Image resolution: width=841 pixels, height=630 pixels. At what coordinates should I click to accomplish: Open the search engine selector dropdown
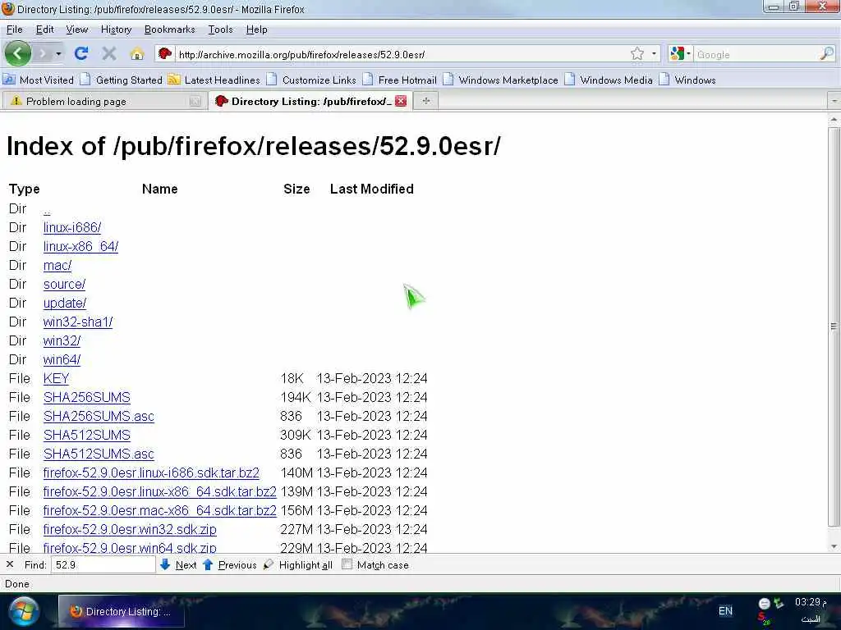pyautogui.click(x=680, y=53)
